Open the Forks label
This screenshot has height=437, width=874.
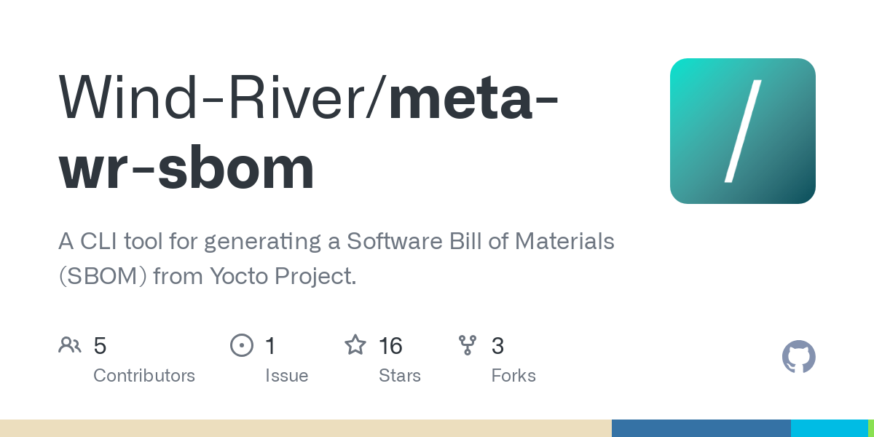[x=513, y=376]
